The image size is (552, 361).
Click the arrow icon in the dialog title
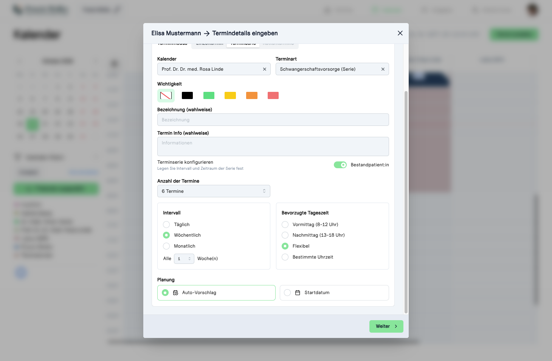click(x=207, y=34)
